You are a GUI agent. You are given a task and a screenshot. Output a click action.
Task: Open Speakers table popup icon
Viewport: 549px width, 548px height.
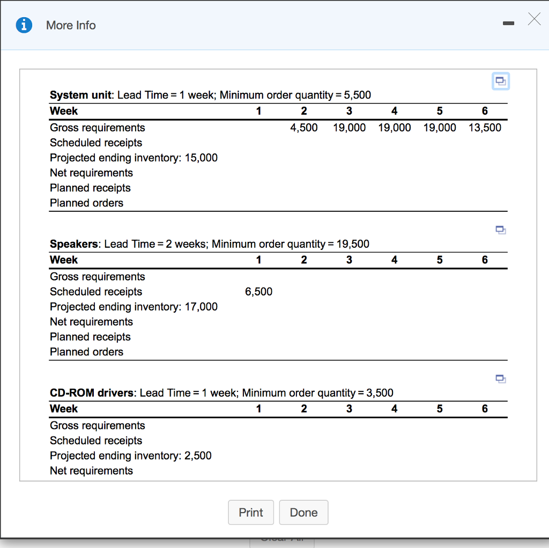pos(500,230)
